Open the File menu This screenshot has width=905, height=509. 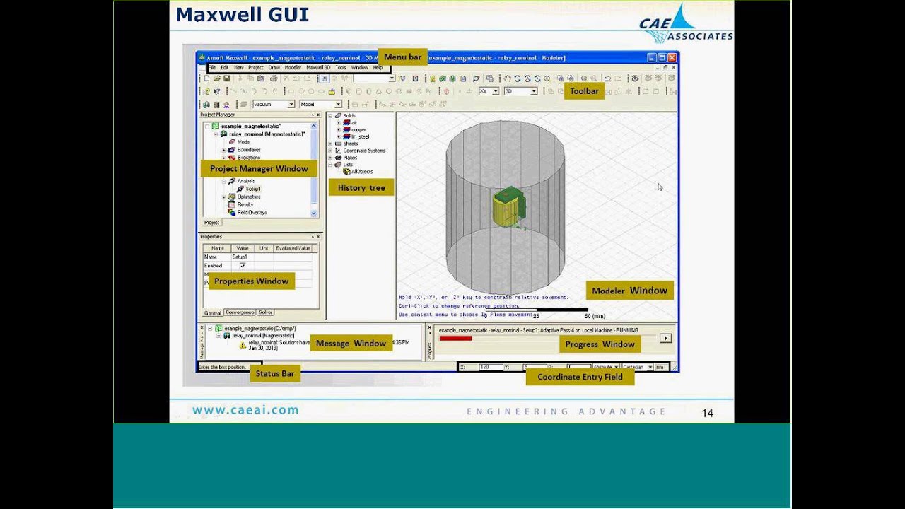coord(212,68)
